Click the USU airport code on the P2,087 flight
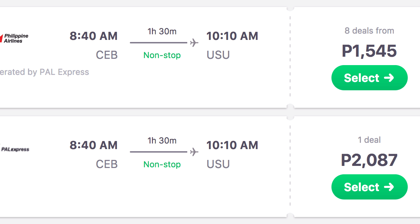The image size is (420, 224). [x=218, y=164]
